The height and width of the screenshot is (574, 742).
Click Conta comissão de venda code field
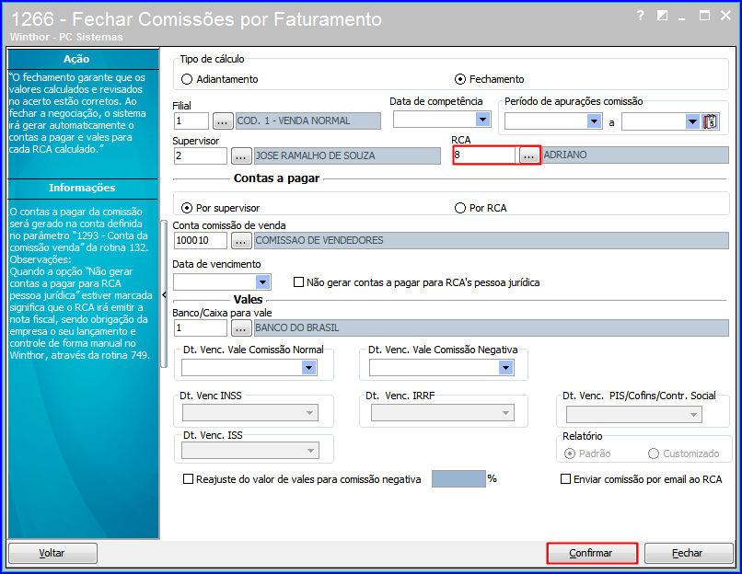tap(201, 241)
